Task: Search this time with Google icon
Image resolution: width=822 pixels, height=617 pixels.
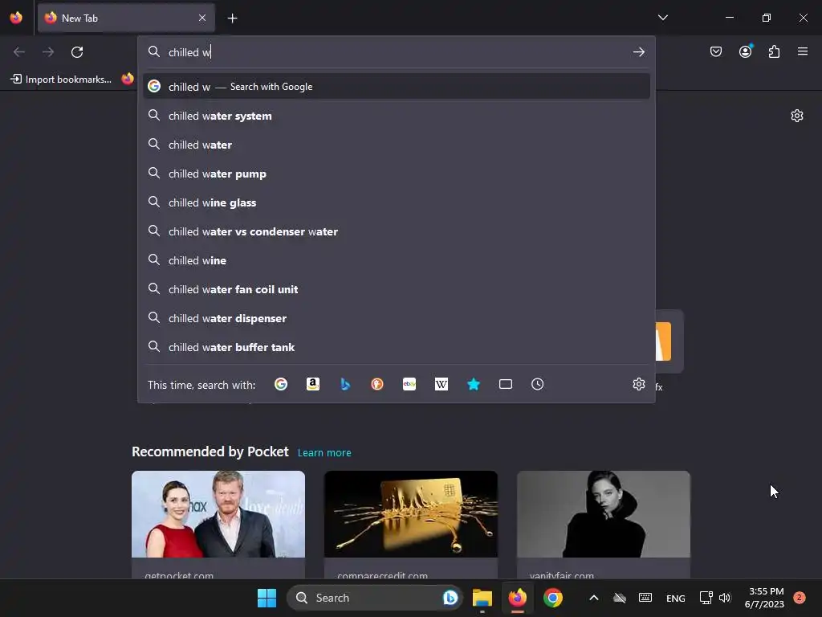Action: 281,384
